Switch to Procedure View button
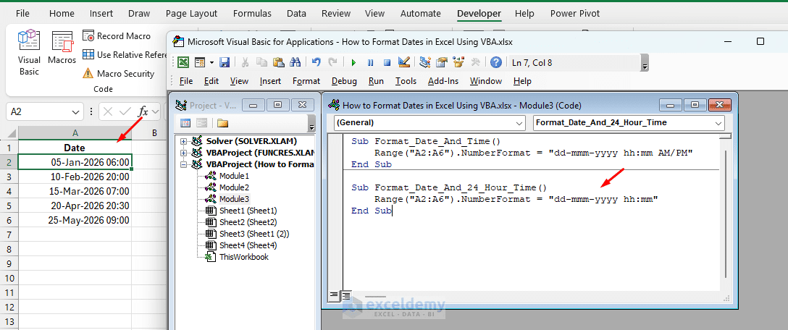 [334, 295]
